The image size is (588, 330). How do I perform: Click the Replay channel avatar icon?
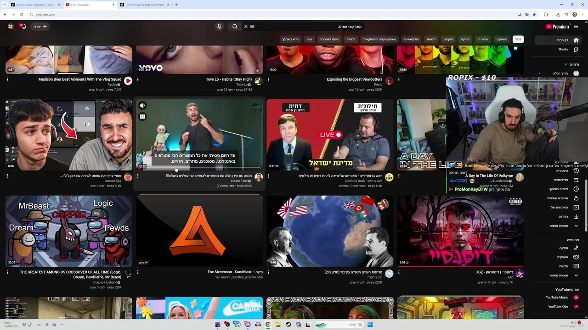click(x=128, y=81)
